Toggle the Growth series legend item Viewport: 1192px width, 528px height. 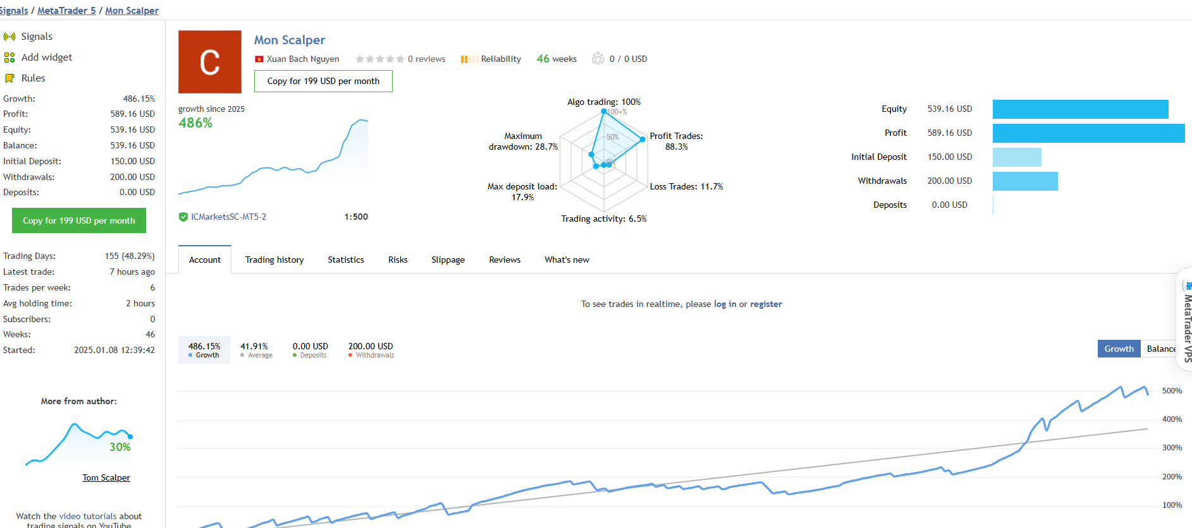pos(204,350)
